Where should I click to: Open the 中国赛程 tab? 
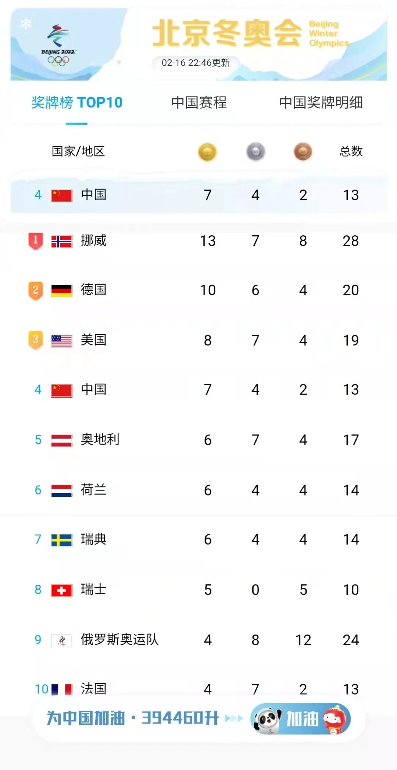199,102
